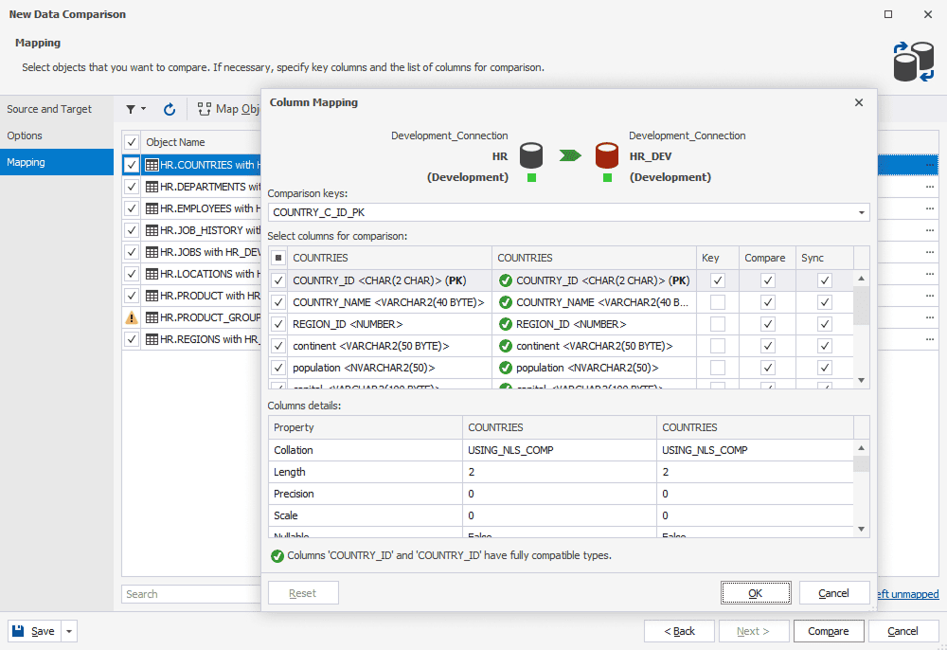
Task: Disable Sync for continent column
Action: [x=825, y=346]
